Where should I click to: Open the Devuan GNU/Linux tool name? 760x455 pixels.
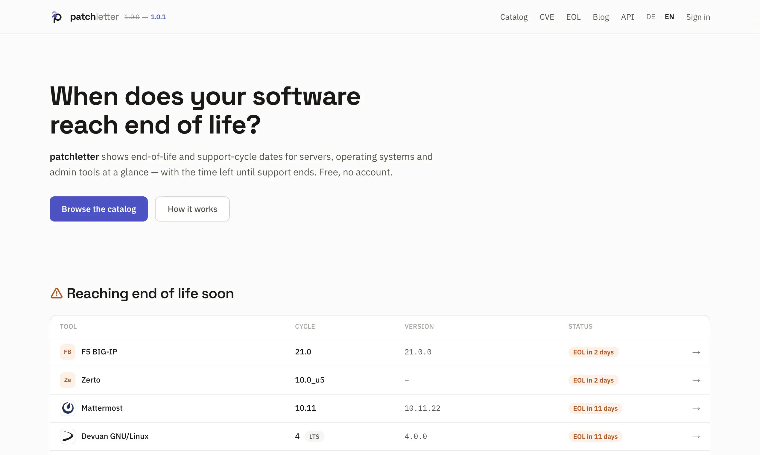pos(115,436)
